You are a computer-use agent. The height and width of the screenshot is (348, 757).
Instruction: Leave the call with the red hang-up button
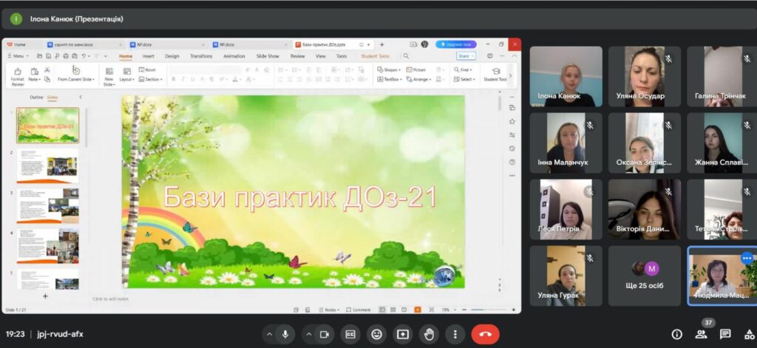point(485,334)
